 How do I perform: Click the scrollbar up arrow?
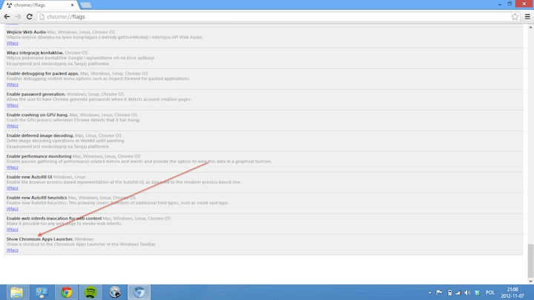tap(530, 27)
